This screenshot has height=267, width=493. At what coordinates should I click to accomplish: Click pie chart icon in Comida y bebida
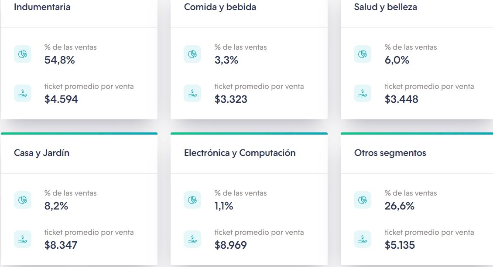(x=192, y=54)
